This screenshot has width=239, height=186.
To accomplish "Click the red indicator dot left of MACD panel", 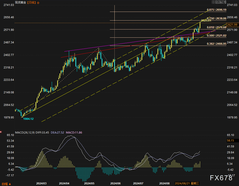I will pyautogui.click(x=1, y=132).
